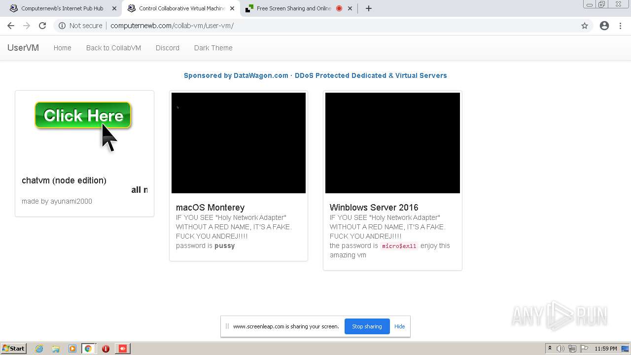Click the browser forward arrow
Screen dimensions: 631x355
click(27, 26)
